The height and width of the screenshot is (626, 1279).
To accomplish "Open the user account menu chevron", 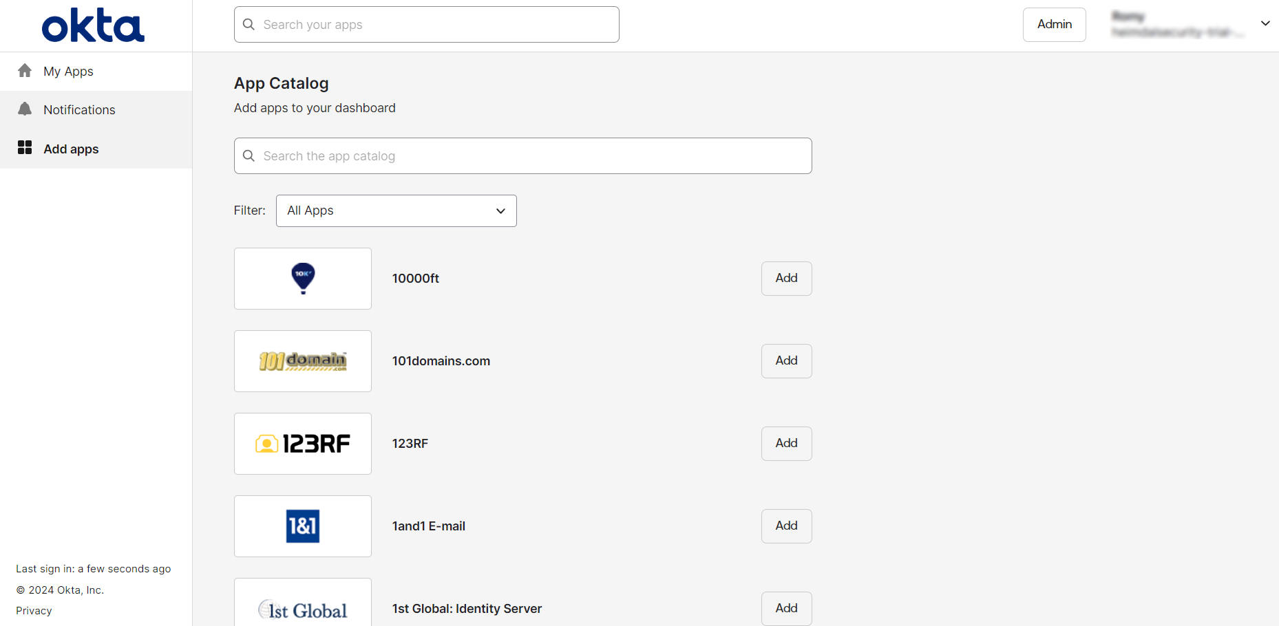I will [1265, 23].
